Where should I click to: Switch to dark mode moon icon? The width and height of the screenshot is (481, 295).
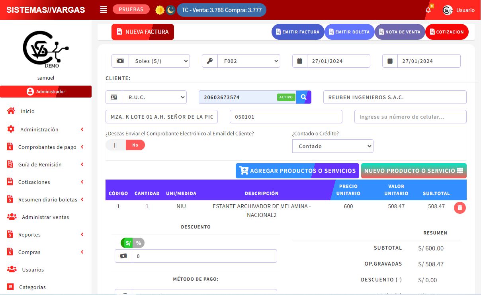pyautogui.click(x=170, y=10)
